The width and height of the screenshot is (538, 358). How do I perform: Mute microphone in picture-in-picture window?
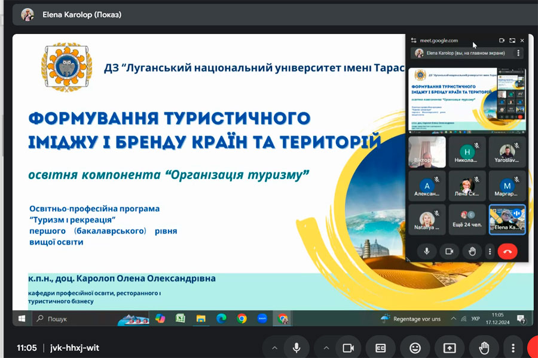point(427,251)
